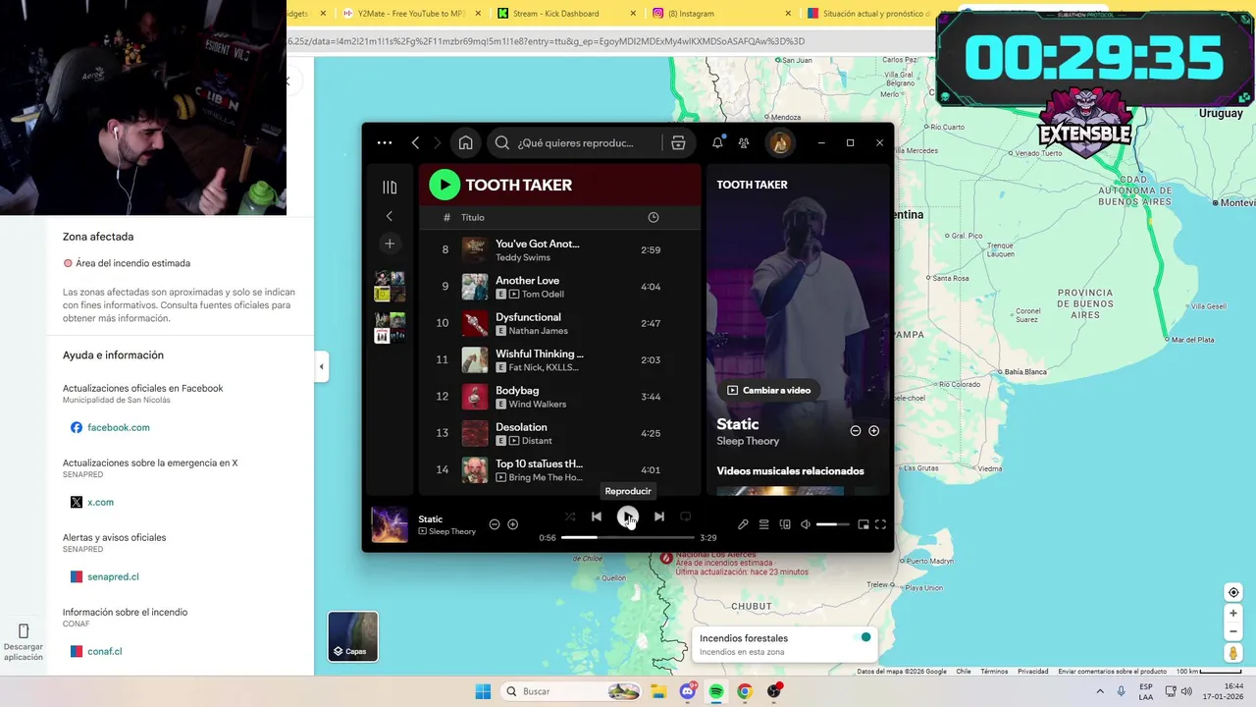Open x.com link in maps side panel
The image size is (1256, 707).
100,502
